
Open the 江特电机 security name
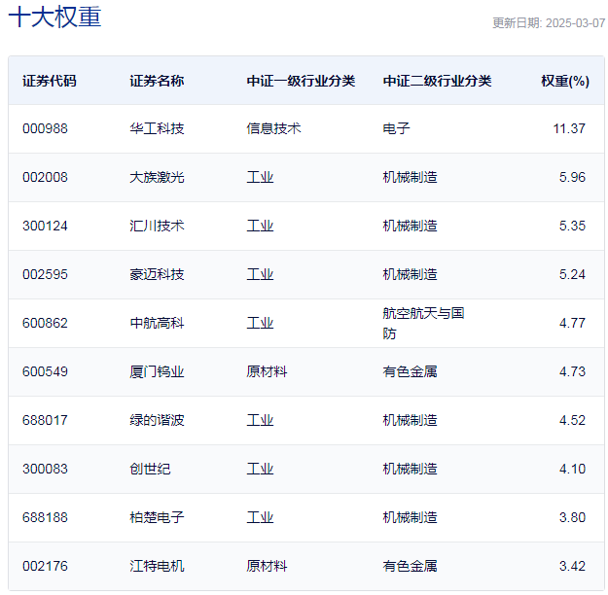pos(156,566)
